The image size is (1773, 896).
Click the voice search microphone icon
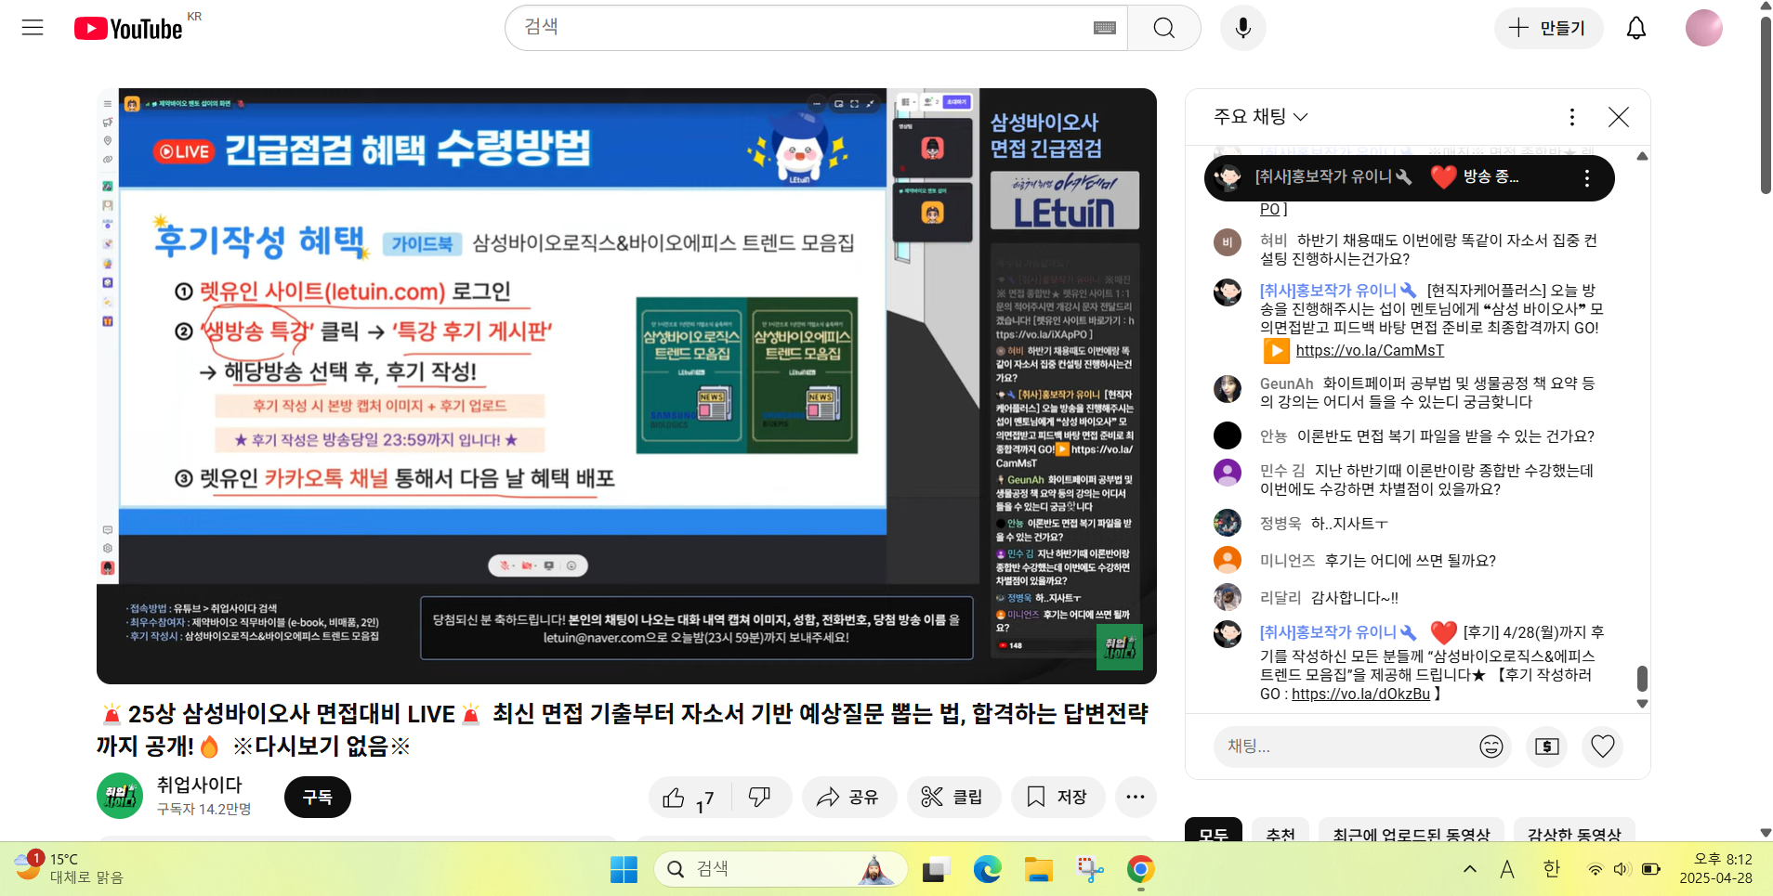pyautogui.click(x=1242, y=28)
